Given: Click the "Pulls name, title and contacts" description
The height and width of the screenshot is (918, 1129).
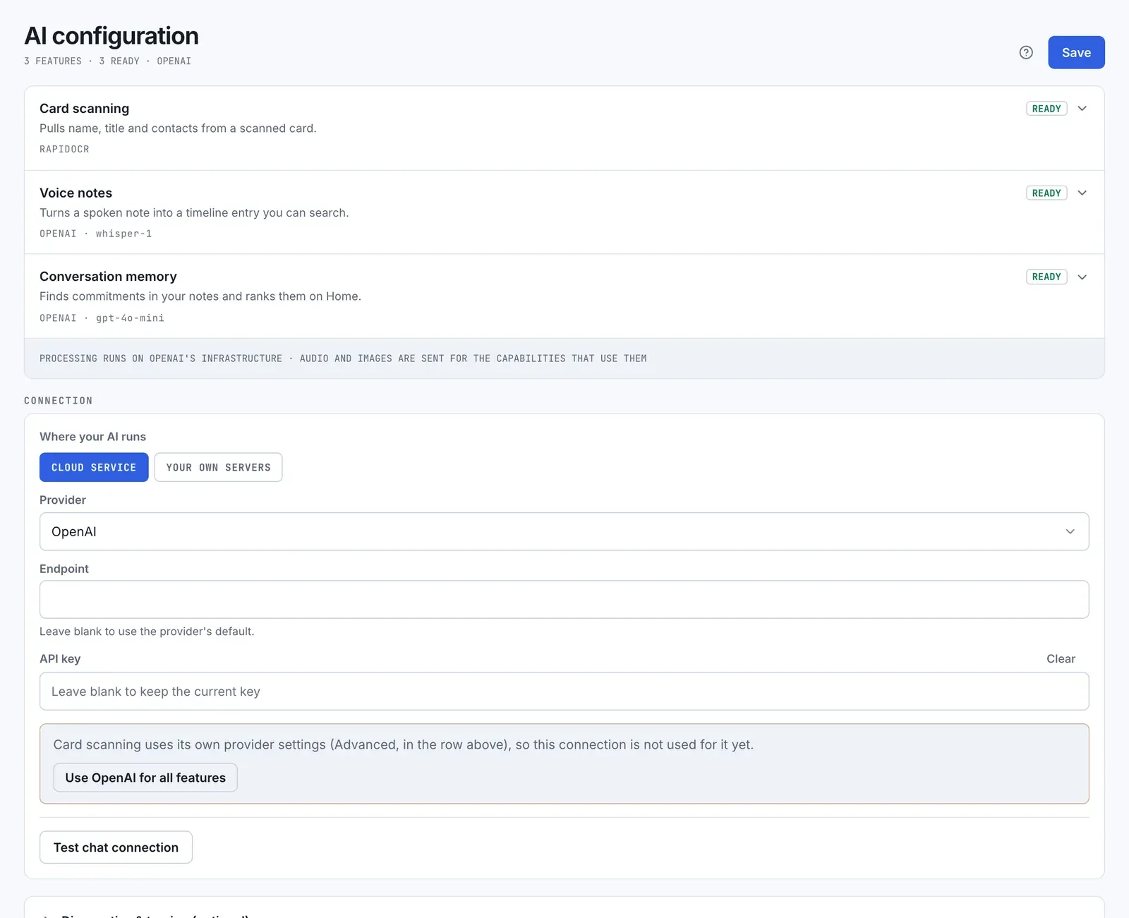Looking at the screenshot, I should pyautogui.click(x=178, y=128).
